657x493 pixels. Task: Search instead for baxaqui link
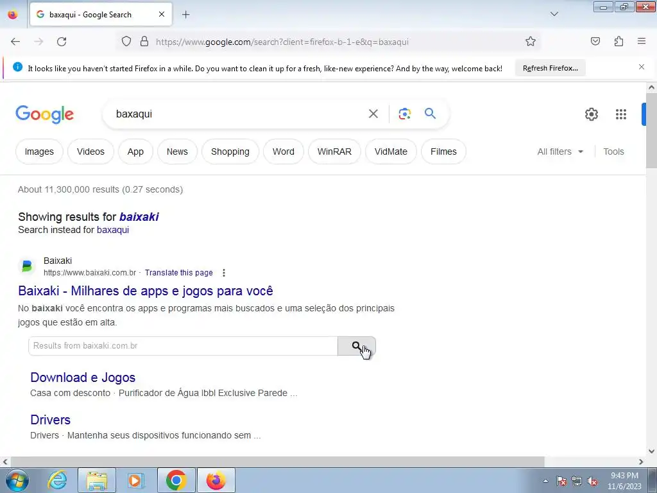coord(113,230)
